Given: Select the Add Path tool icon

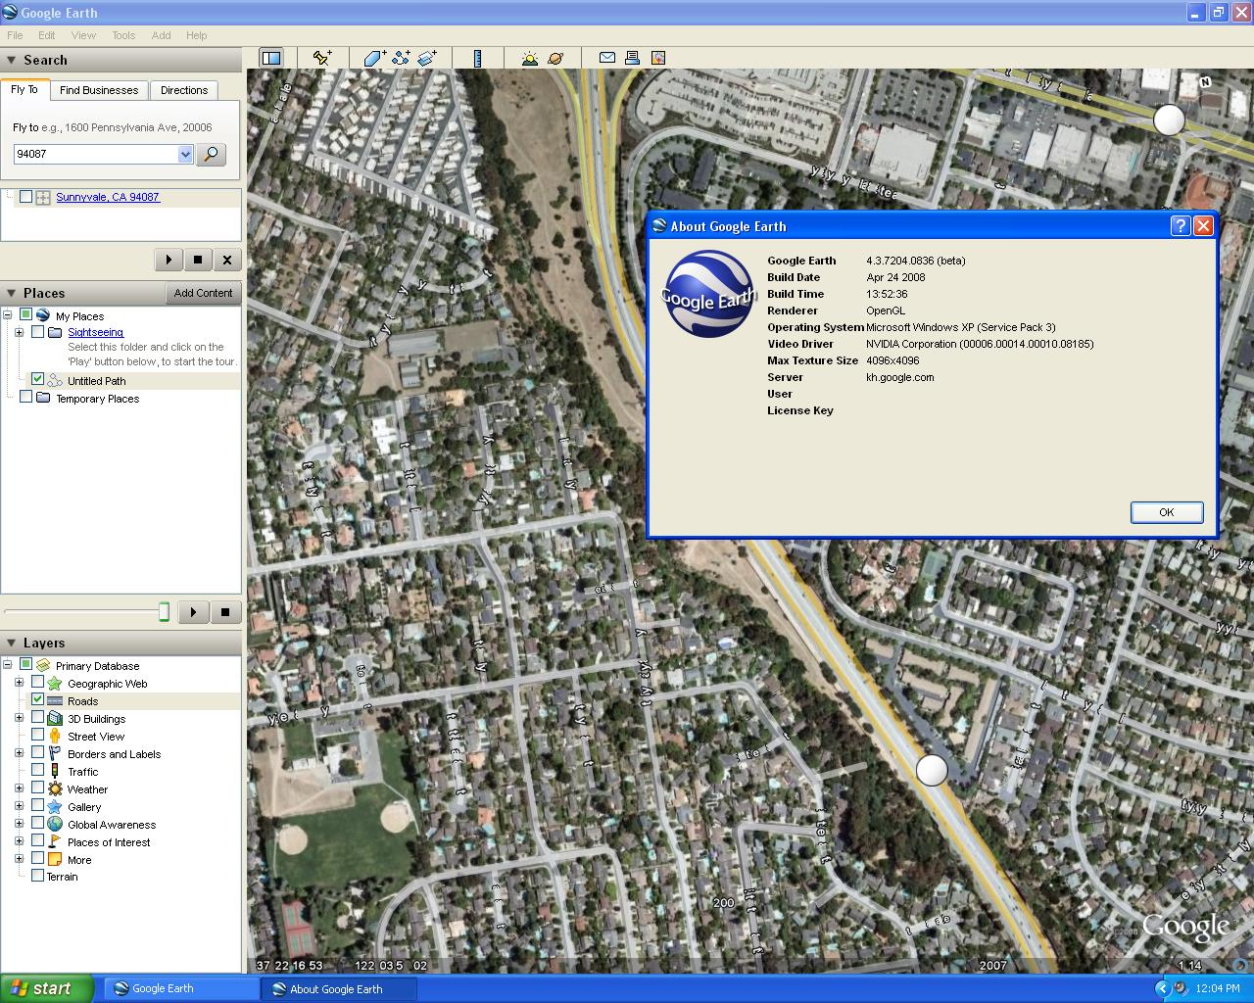Looking at the screenshot, I should (x=401, y=58).
